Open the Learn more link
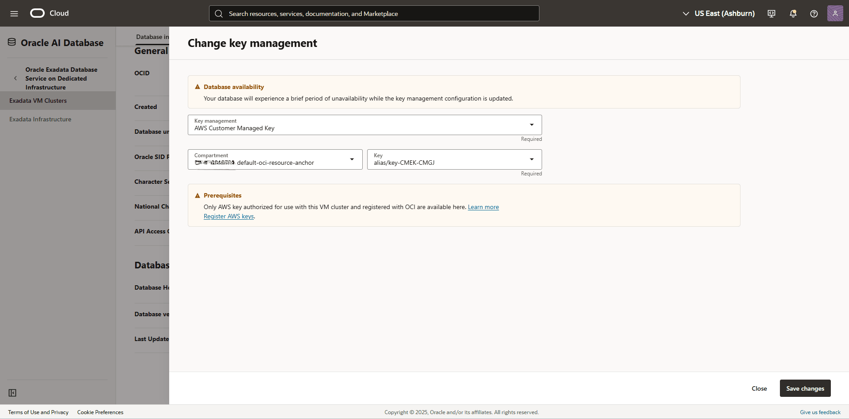The height and width of the screenshot is (419, 849). tap(483, 207)
